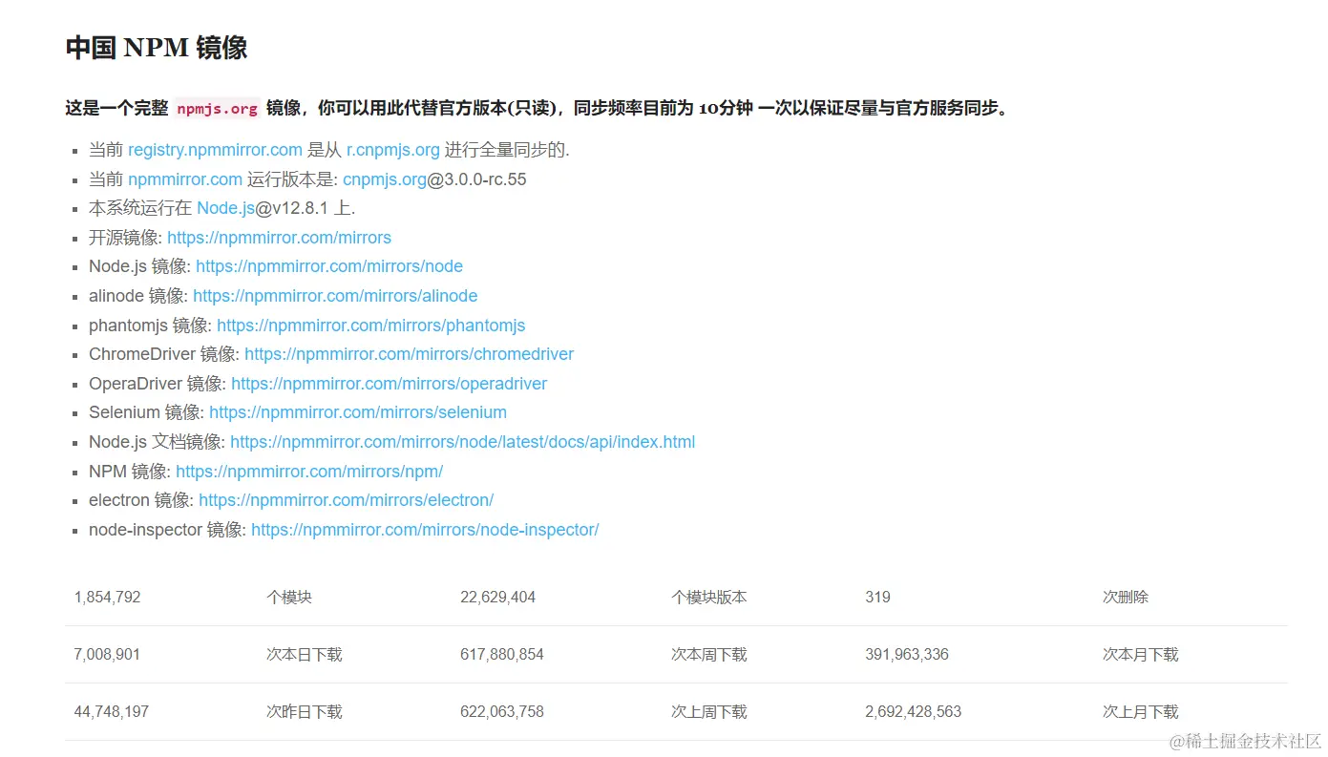
Task: Open the cnpmjs.org version link
Action: point(385,179)
